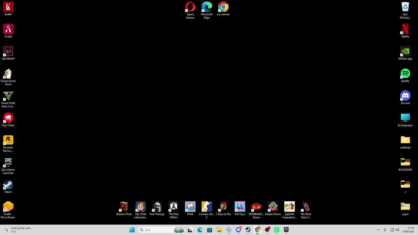The image size is (418, 235).
Task: Select the NVIDIA App desktop shortcut
Action: 405,53
